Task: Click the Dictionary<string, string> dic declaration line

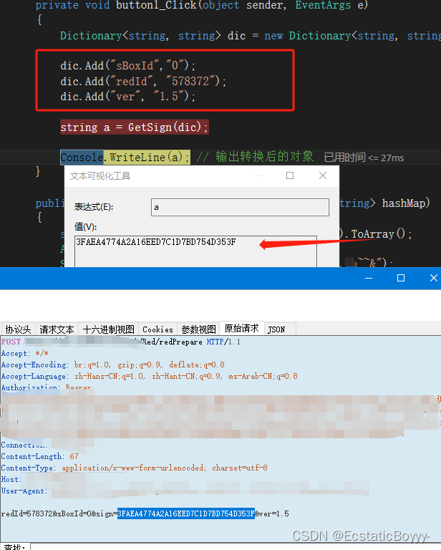Action: 251,36
